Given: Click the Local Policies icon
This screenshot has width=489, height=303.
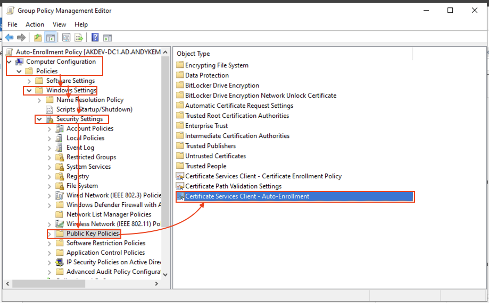Looking at the screenshot, I should (x=59, y=138).
